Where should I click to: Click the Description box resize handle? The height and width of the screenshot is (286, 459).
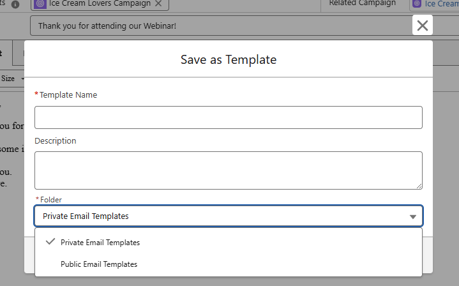[419, 186]
